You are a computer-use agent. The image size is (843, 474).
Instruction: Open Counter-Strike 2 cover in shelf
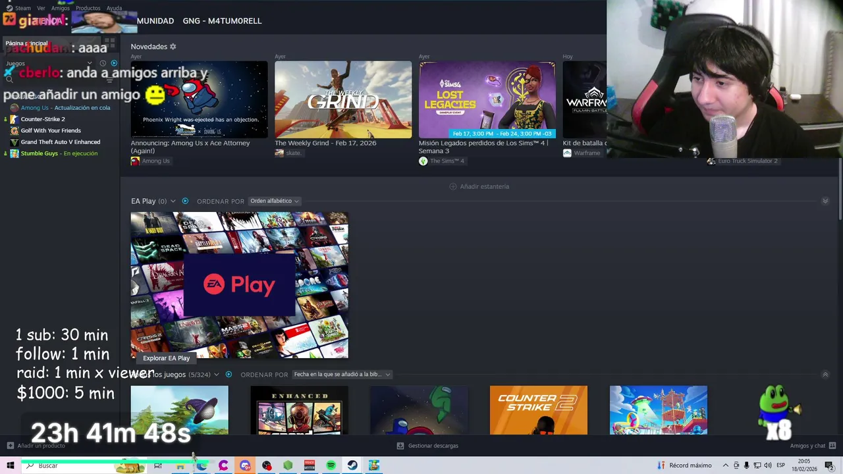[x=539, y=410]
